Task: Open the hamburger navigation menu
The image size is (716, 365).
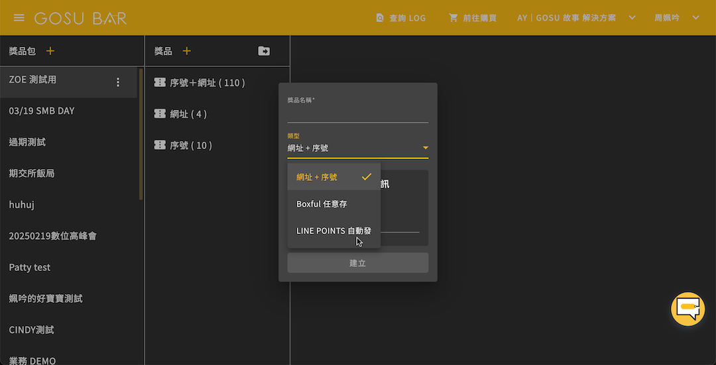Action: pyautogui.click(x=19, y=18)
